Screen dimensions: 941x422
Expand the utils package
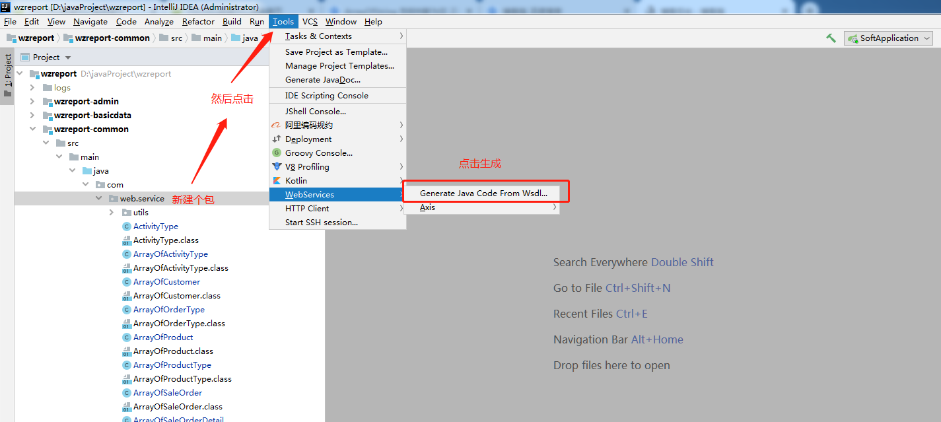pyautogui.click(x=112, y=213)
